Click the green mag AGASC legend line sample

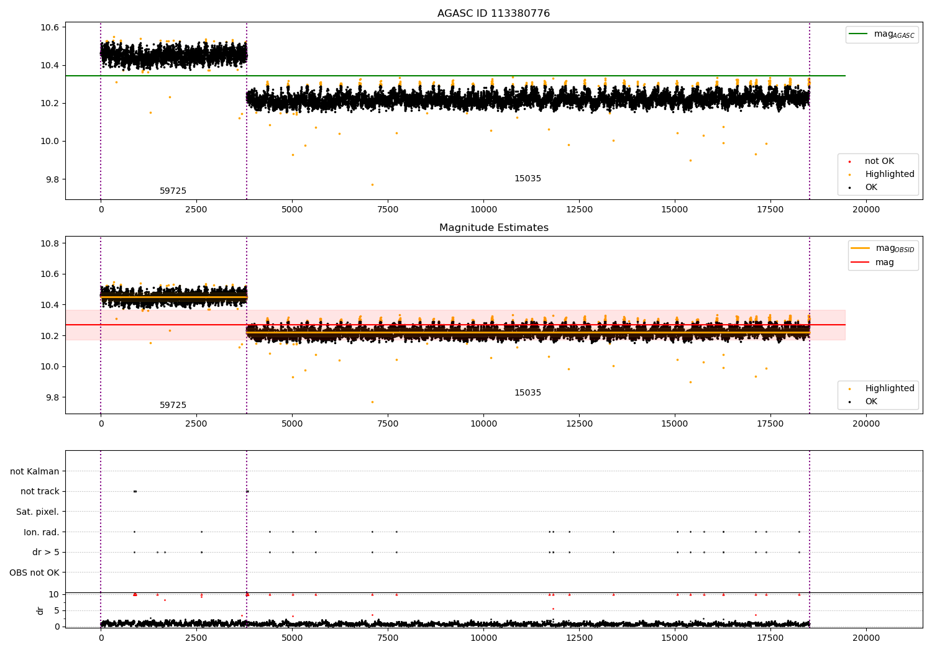click(x=859, y=34)
